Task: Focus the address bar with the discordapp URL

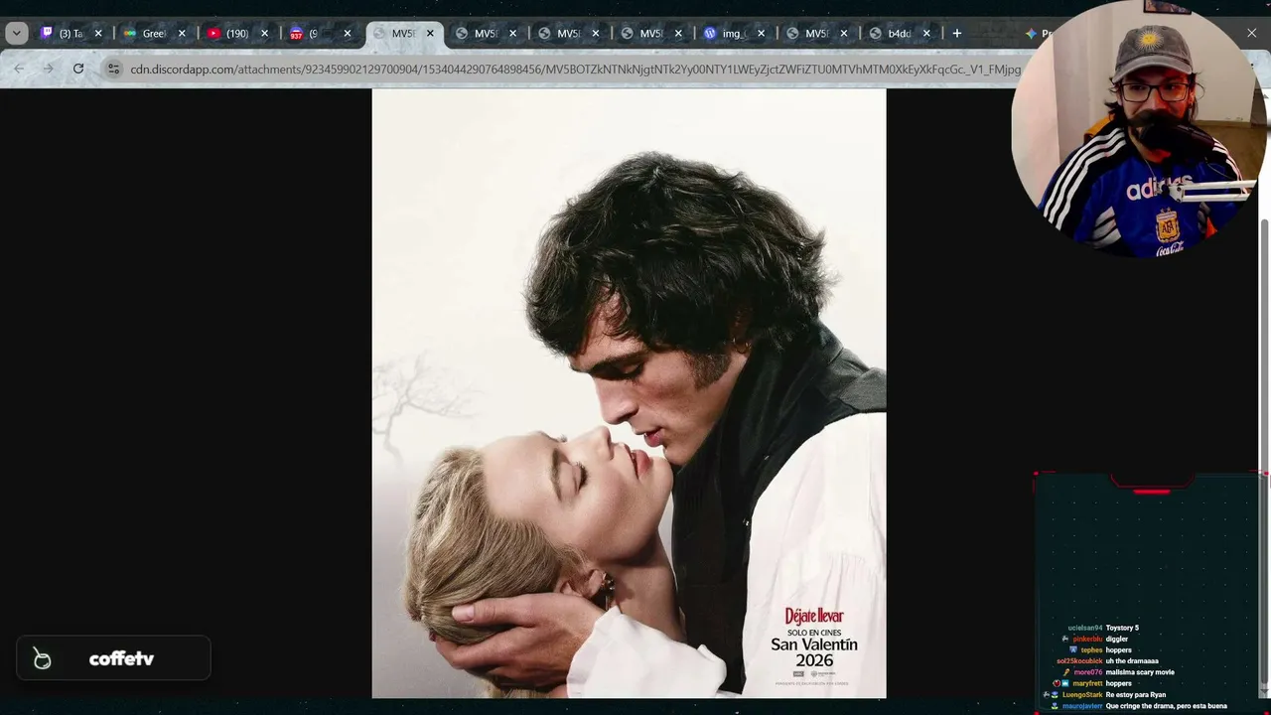Action: coord(575,70)
